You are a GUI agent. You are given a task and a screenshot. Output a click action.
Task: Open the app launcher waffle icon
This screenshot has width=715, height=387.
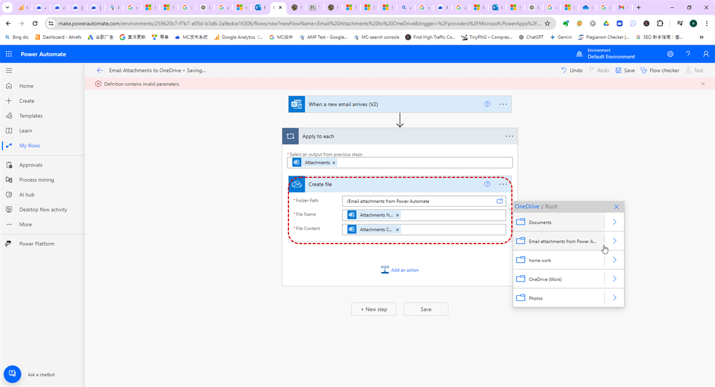pos(9,54)
